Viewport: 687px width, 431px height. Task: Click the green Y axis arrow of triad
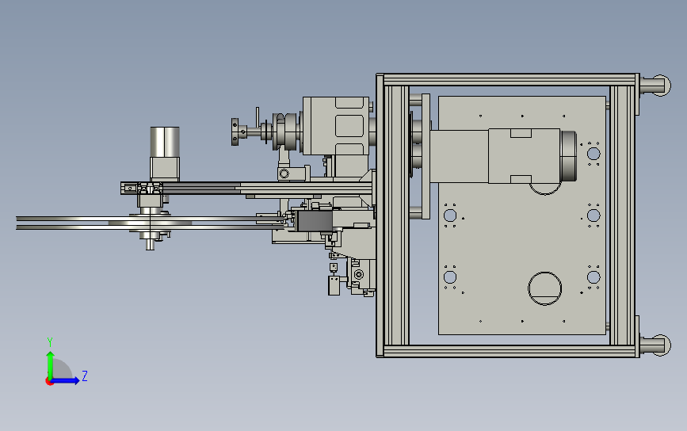(x=51, y=364)
